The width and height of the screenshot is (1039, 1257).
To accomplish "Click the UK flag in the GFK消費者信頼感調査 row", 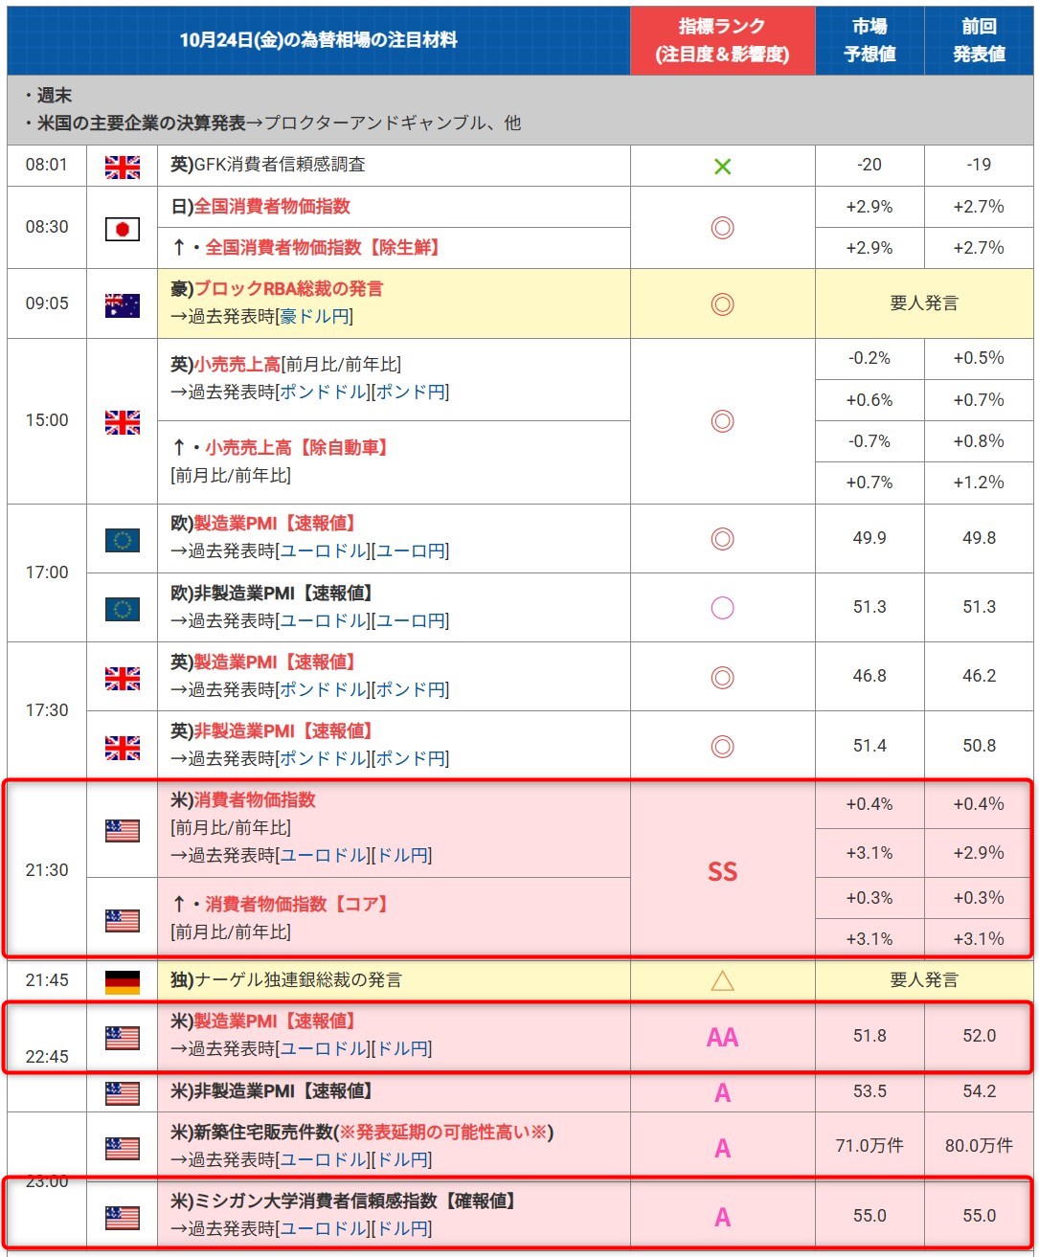I will pyautogui.click(x=122, y=167).
